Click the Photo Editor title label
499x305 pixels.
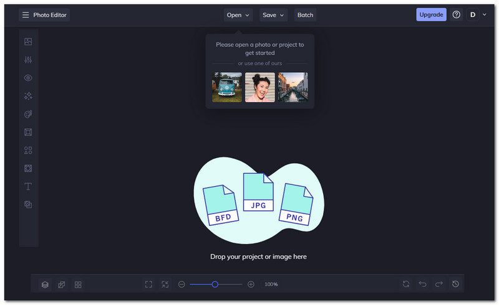point(50,15)
